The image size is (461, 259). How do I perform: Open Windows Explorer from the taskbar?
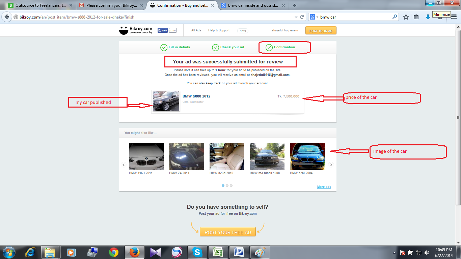click(x=50, y=252)
